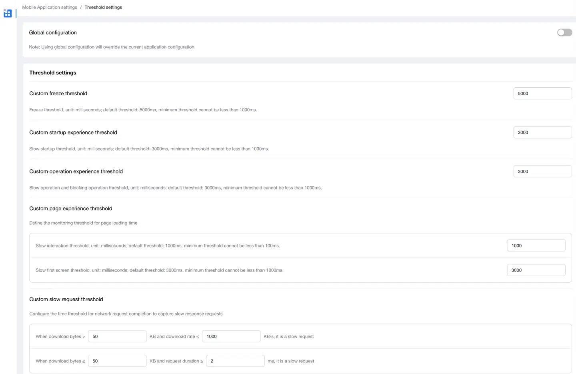Screen dimensions: 576x374
Task: Click the global configuration override note
Action: point(112,47)
